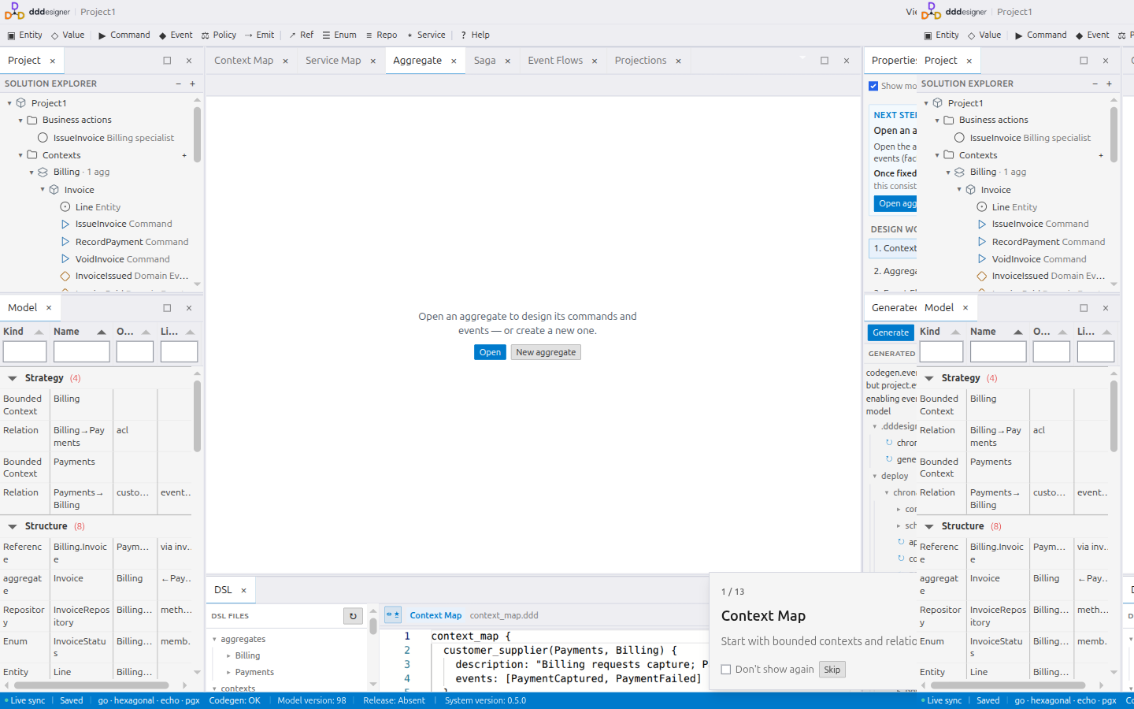Switch to the Service Map tab
Screen dimensions: 1134x709
[x=333, y=61]
